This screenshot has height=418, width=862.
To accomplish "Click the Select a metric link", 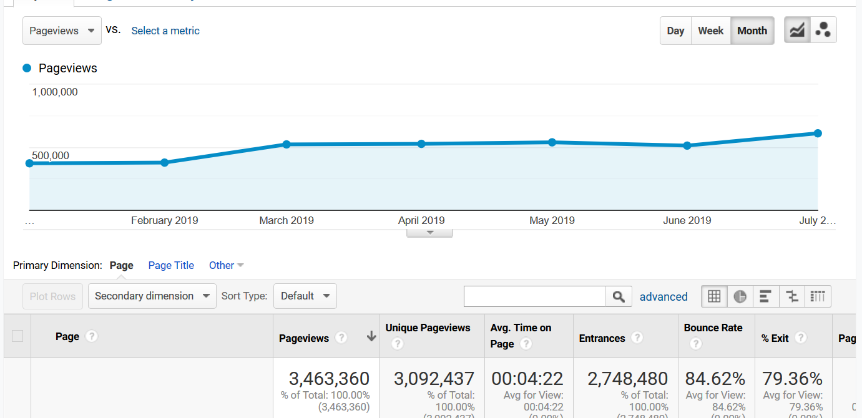I will (165, 31).
